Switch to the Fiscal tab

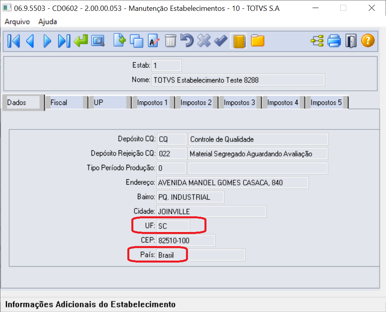(x=66, y=103)
